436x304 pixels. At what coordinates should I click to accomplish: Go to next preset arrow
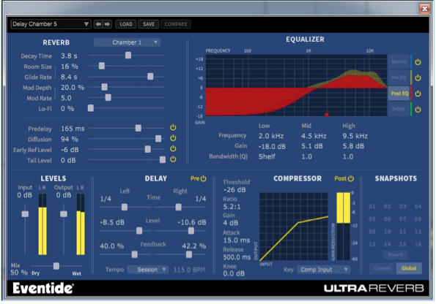tap(107, 24)
